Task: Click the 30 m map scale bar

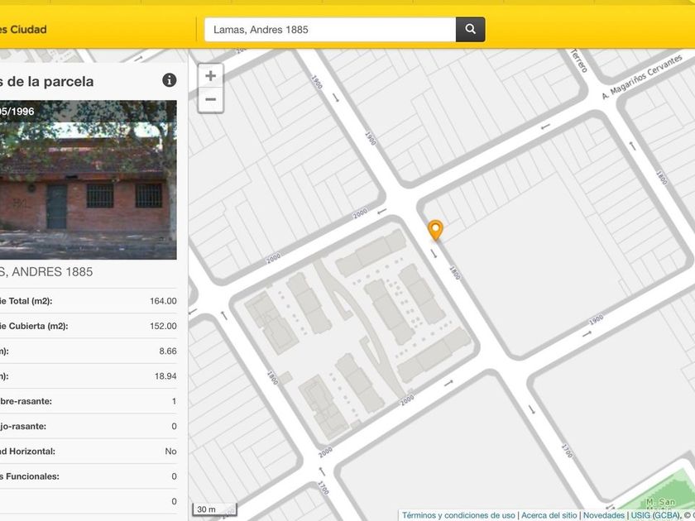Action: (x=215, y=509)
